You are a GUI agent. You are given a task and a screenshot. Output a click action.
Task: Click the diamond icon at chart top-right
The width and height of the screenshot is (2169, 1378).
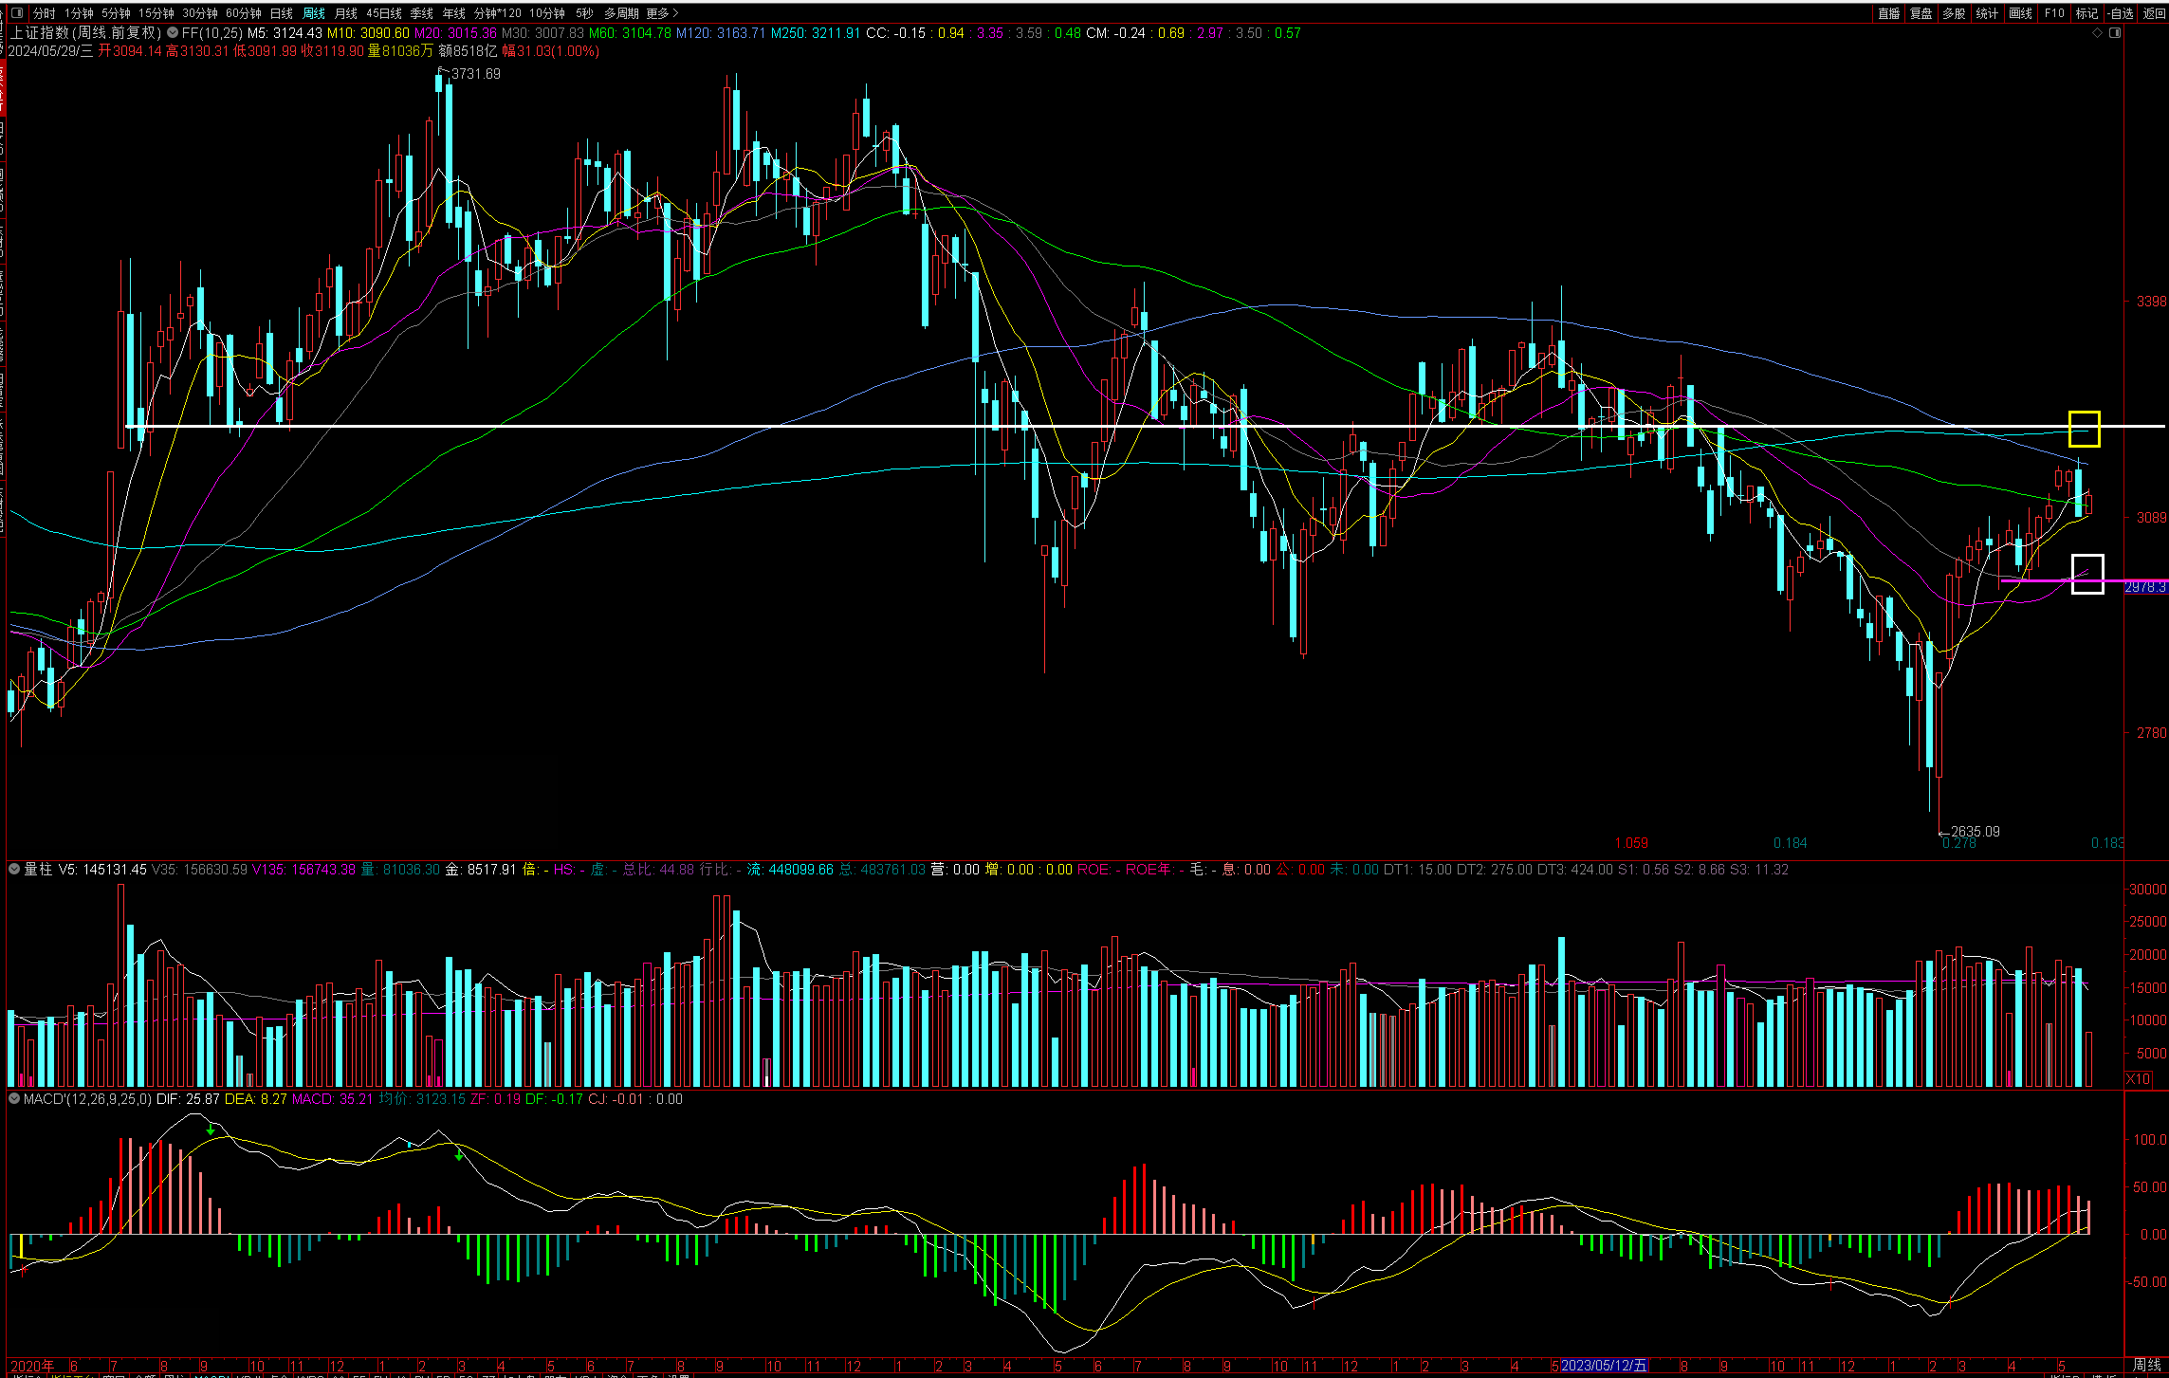(2097, 32)
